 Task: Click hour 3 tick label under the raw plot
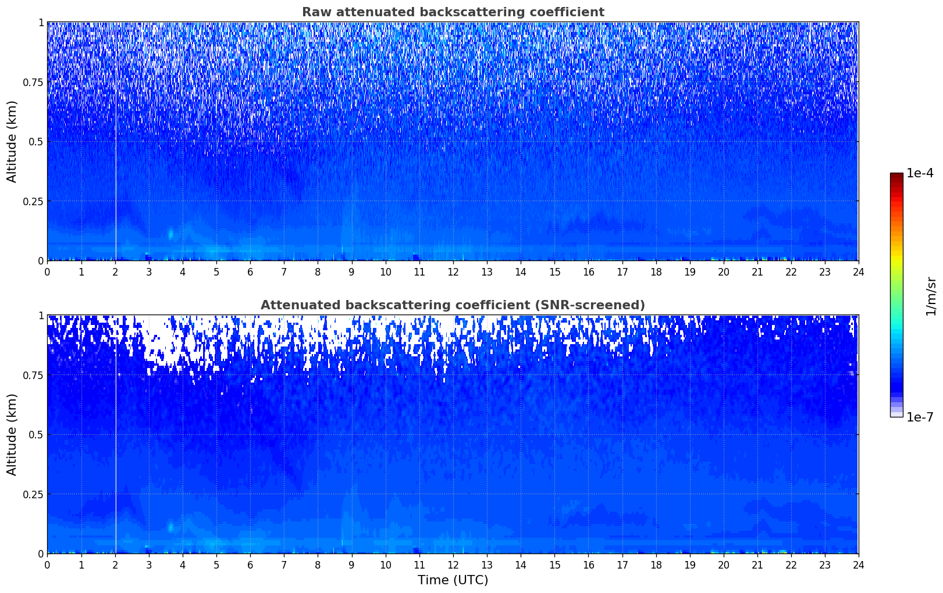coord(149,272)
